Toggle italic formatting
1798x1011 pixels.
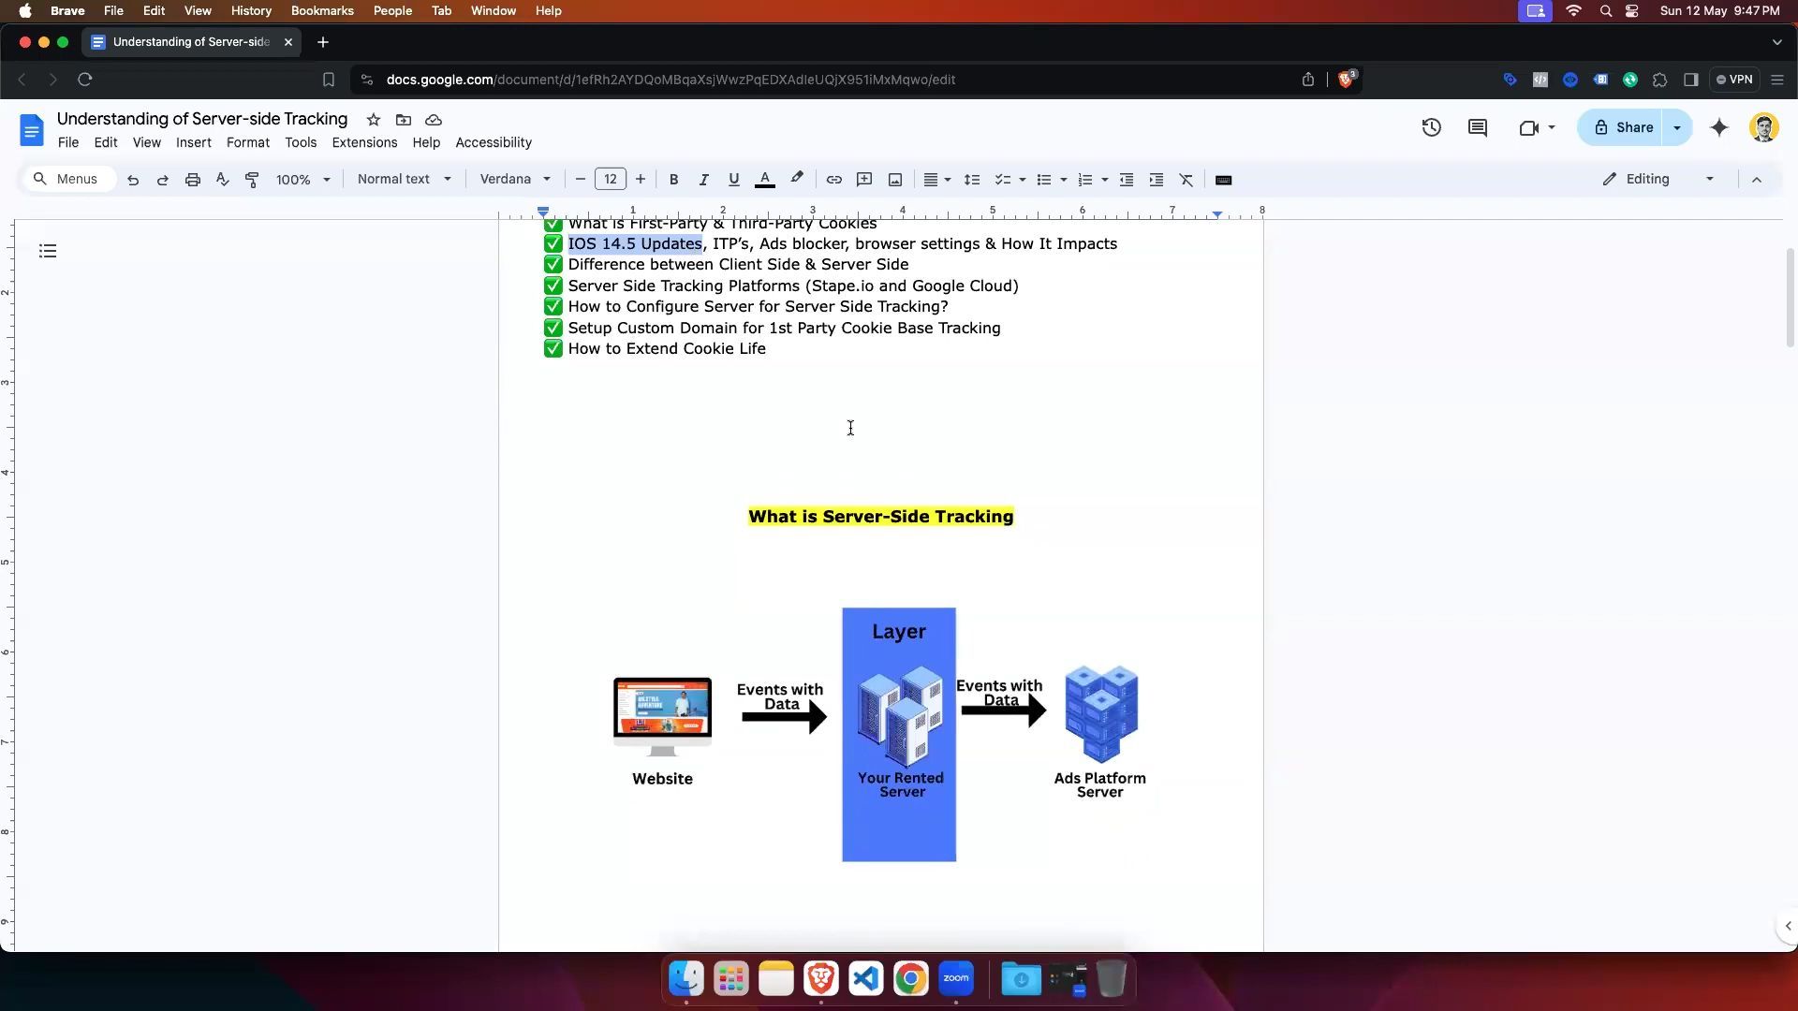(703, 180)
